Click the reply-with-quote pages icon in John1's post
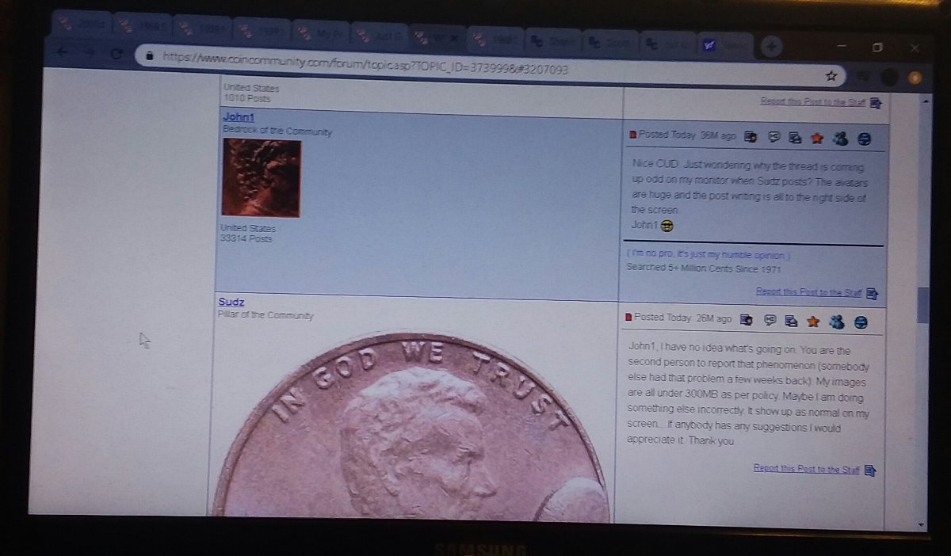 [x=793, y=138]
